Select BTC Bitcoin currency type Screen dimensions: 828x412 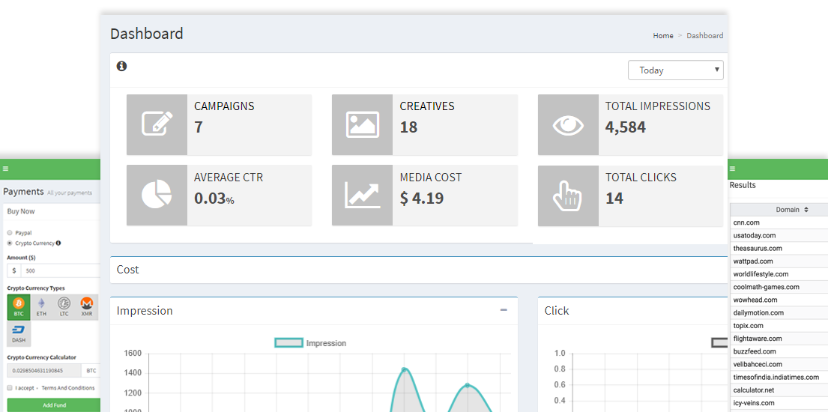click(19, 307)
